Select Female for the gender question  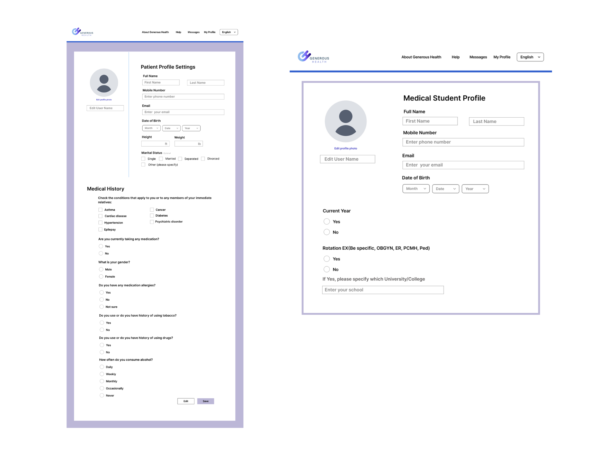tap(101, 276)
